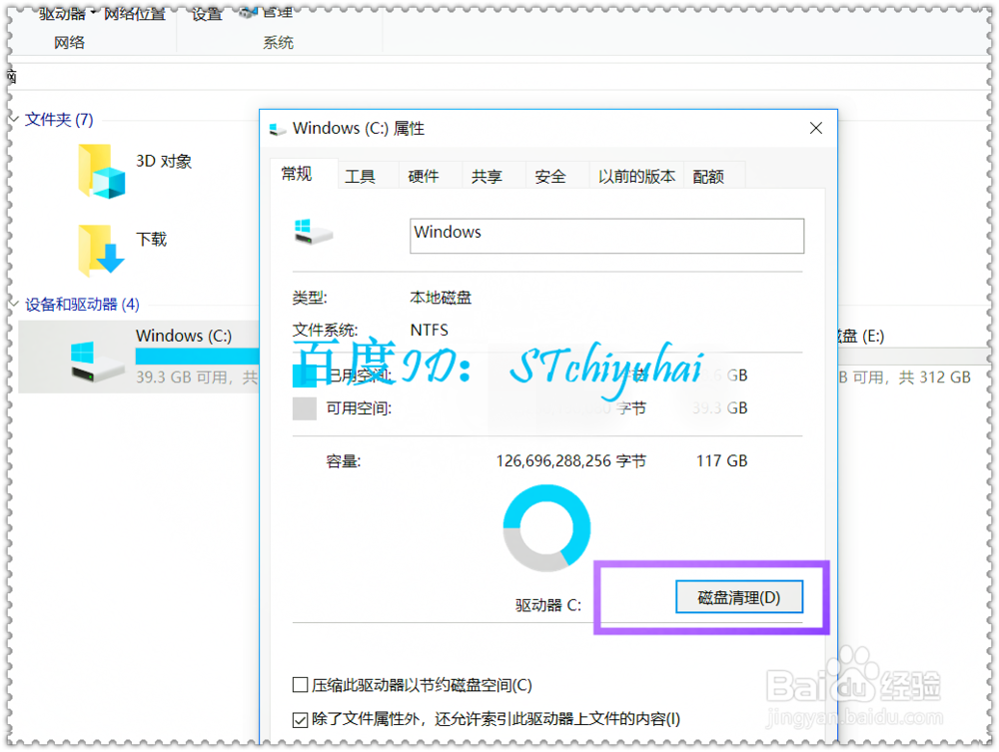Image resolution: width=999 pixels, height=752 pixels.
Task: Click inside the Windows volume label field
Action: [x=606, y=236]
